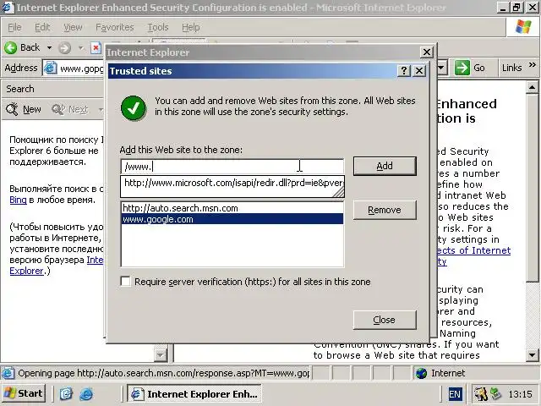Close the Internet Explorer dialog behind Trusted sites

(427, 52)
